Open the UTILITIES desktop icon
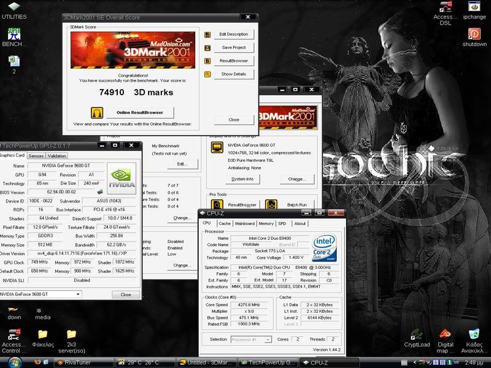 coord(14,10)
